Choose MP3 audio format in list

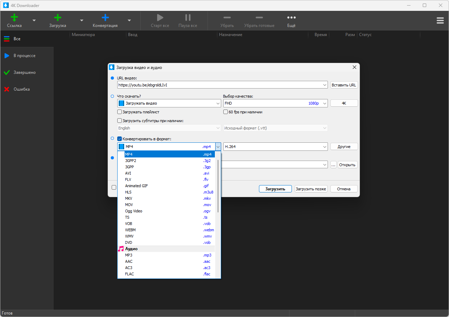click(169, 255)
